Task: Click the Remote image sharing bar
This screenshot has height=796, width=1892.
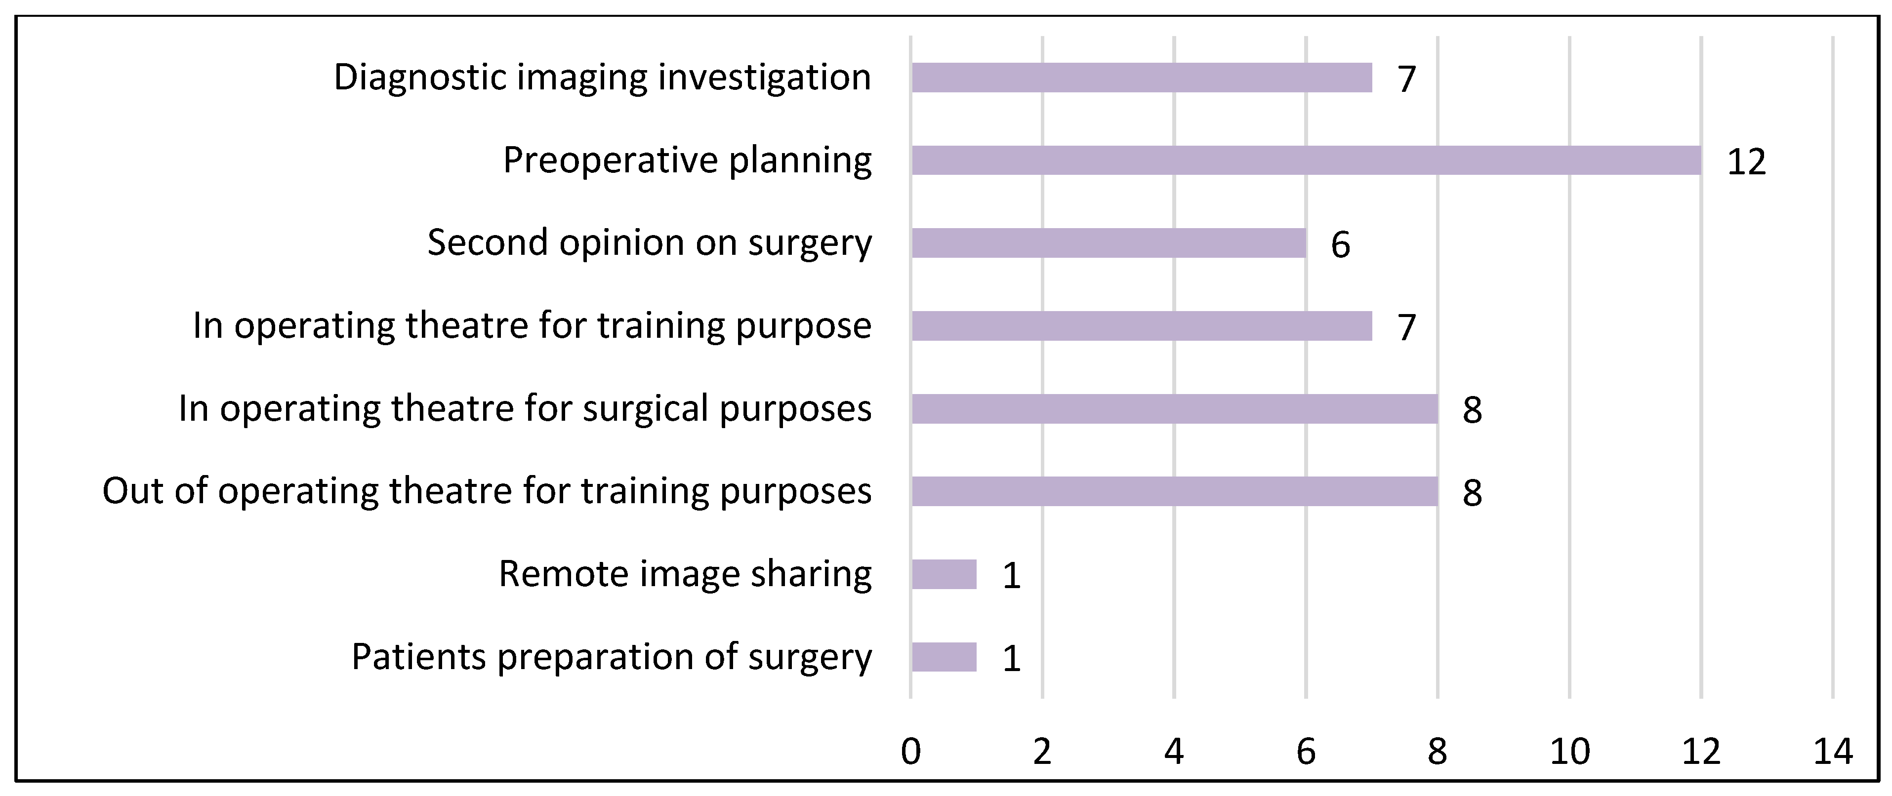Action: click(x=944, y=574)
